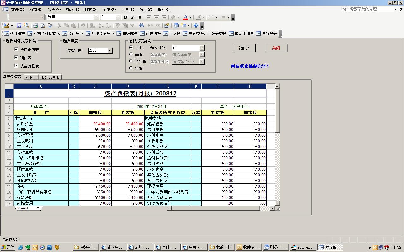The width and height of the screenshot is (404, 252).
Task: Click the design view ruler icon
Action: (6, 26)
